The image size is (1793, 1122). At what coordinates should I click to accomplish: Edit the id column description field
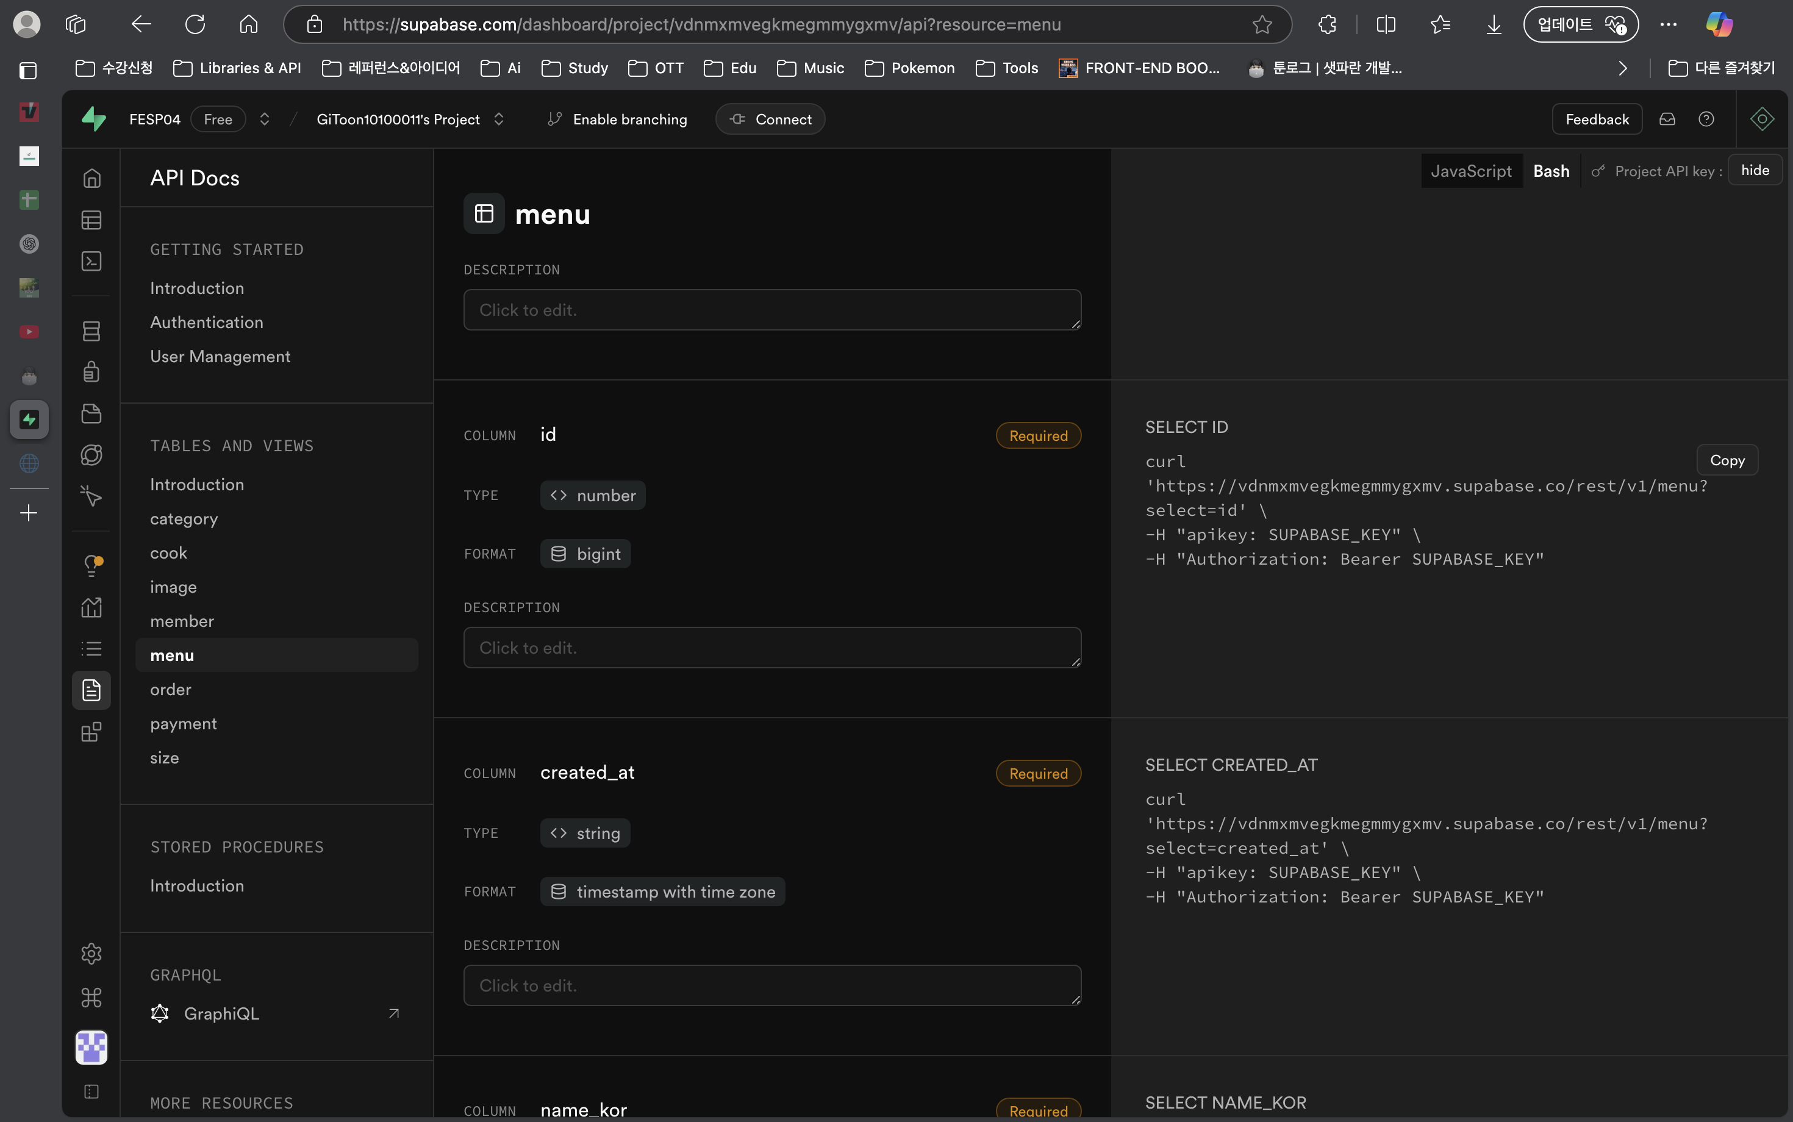pos(772,647)
